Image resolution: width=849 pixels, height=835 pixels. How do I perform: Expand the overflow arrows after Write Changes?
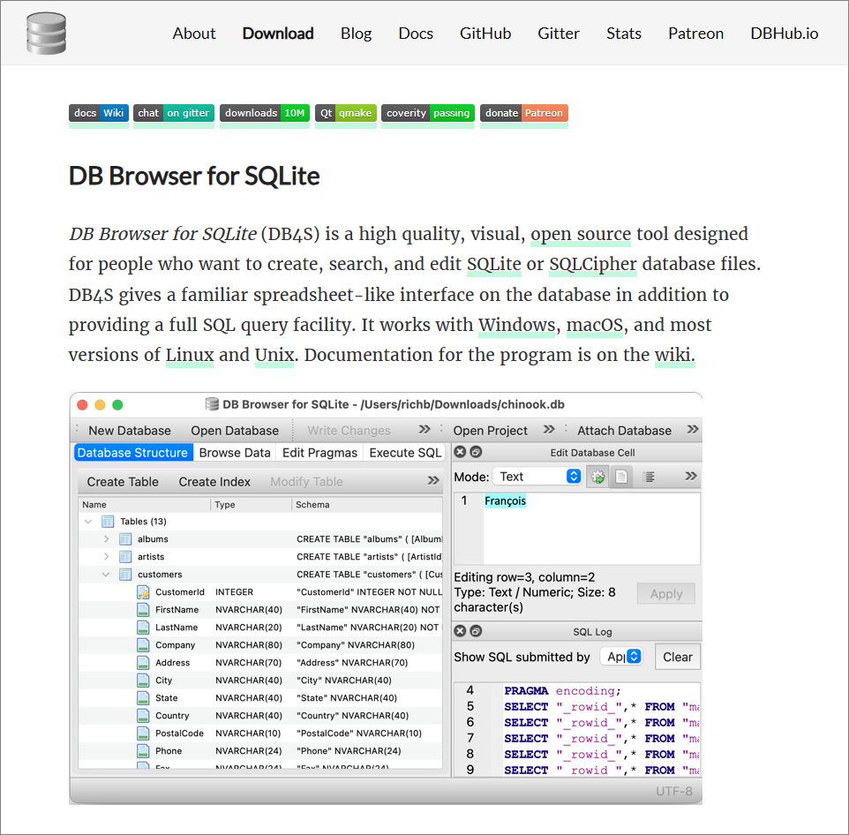pyautogui.click(x=424, y=429)
